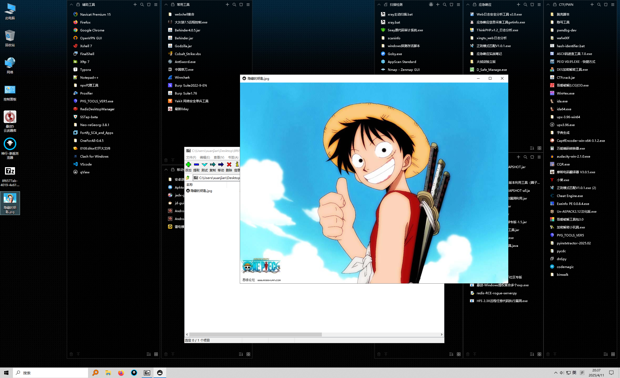Collapse the 辅助工具 panel with its chevron
620x378 pixels.
pyautogui.click(x=71, y=4)
